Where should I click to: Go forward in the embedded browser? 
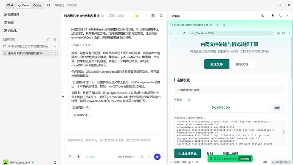click(x=177, y=33)
